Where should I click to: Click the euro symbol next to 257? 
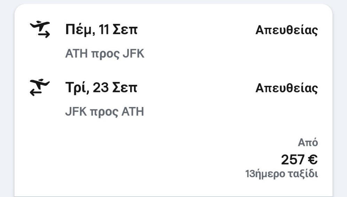click(313, 160)
